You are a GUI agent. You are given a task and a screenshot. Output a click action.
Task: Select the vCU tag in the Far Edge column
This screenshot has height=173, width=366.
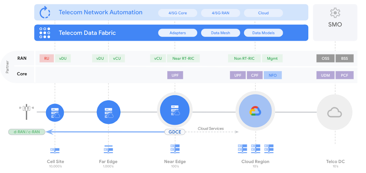click(x=117, y=58)
